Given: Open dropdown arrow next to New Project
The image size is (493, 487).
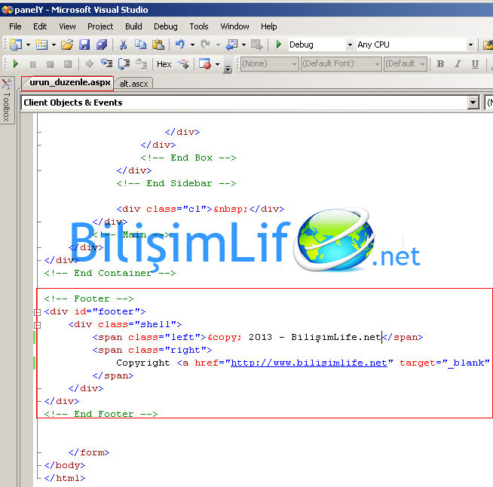Looking at the screenshot, I should [x=28, y=45].
